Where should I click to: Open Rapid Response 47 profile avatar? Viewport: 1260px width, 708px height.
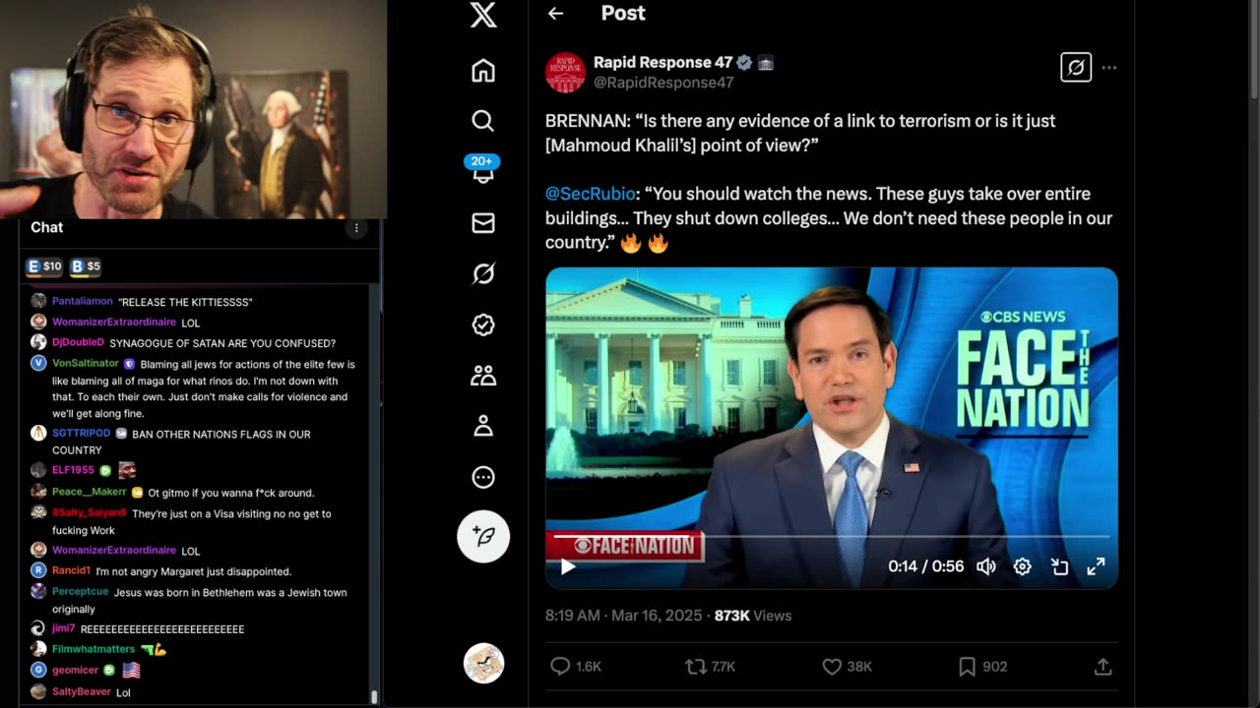(565, 72)
